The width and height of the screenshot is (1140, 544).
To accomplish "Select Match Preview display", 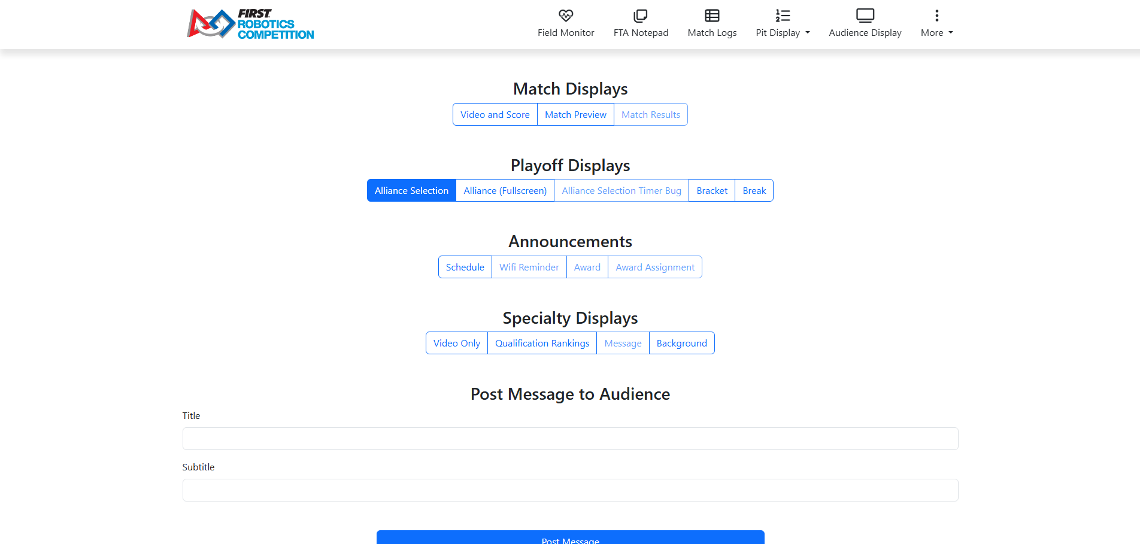I will pyautogui.click(x=575, y=114).
